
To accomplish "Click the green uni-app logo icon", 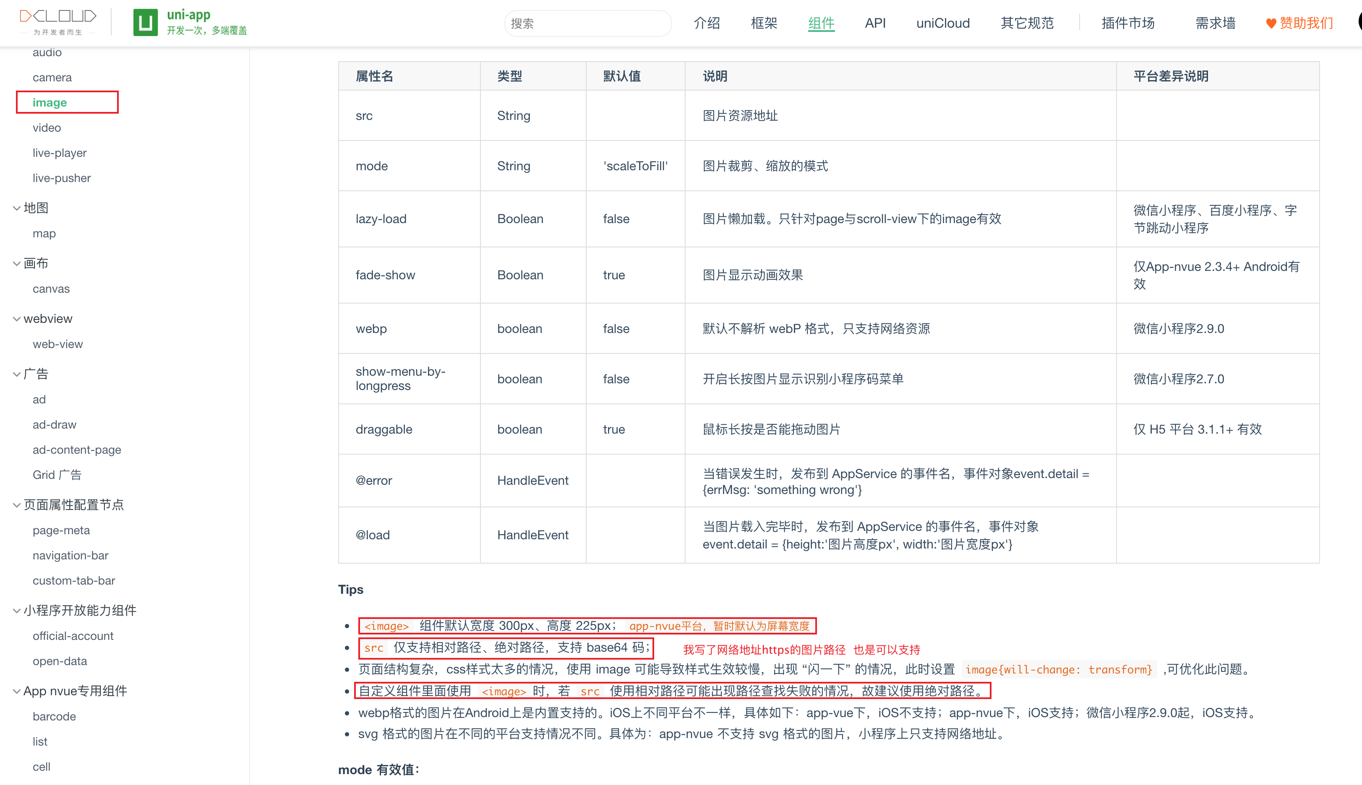I will (x=146, y=23).
